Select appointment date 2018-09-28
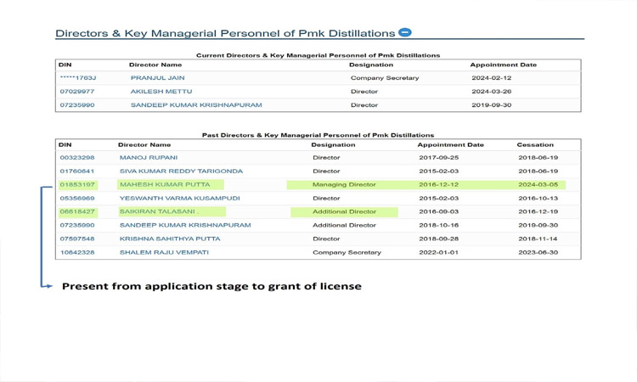Image resolution: width=637 pixels, height=382 pixels. click(x=439, y=239)
